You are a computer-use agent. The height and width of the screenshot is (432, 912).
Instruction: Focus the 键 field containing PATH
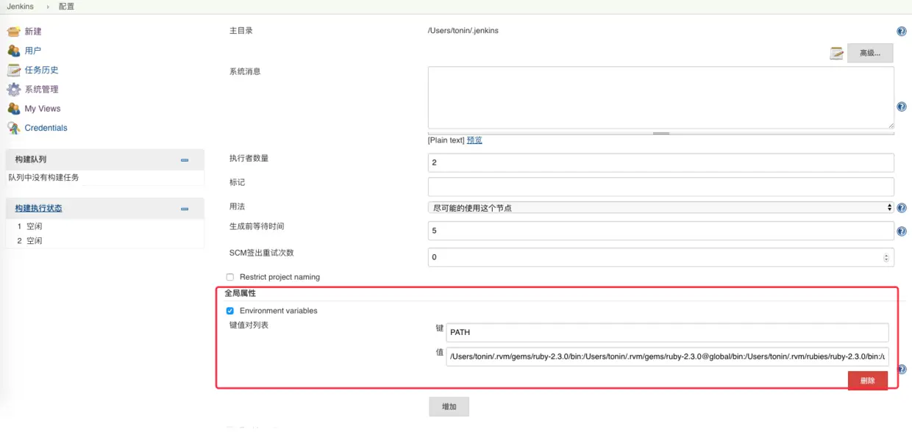point(667,332)
